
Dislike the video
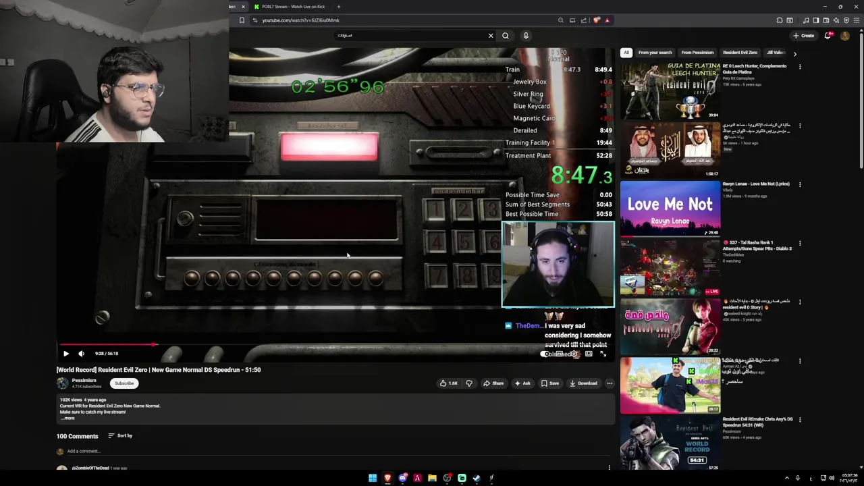[469, 383]
